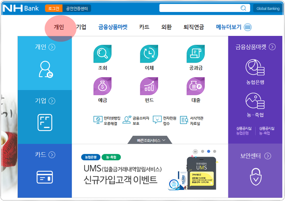Click the 서식약관 자료실 document icon
Image resolution: width=285 pixels, height=201 pixels.
pyautogui.click(x=184, y=120)
